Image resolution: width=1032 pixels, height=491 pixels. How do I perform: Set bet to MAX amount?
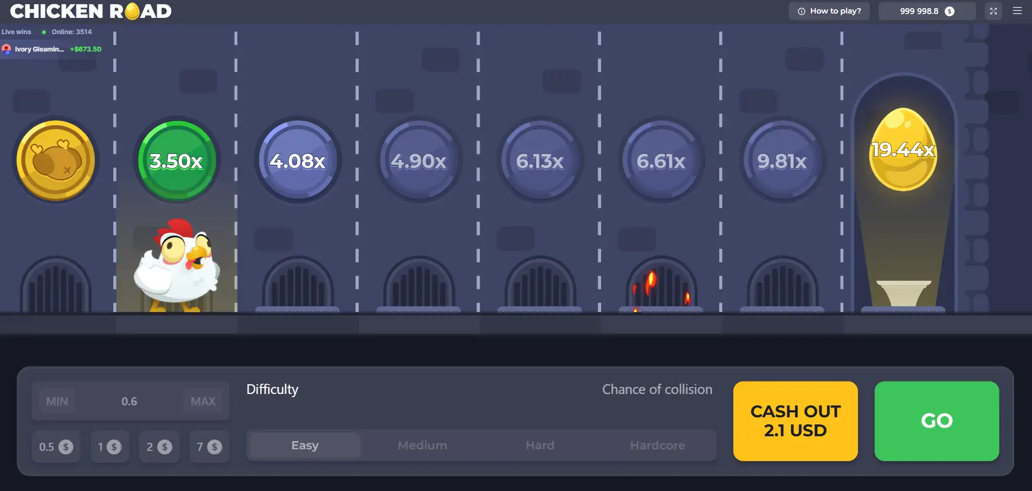(203, 402)
